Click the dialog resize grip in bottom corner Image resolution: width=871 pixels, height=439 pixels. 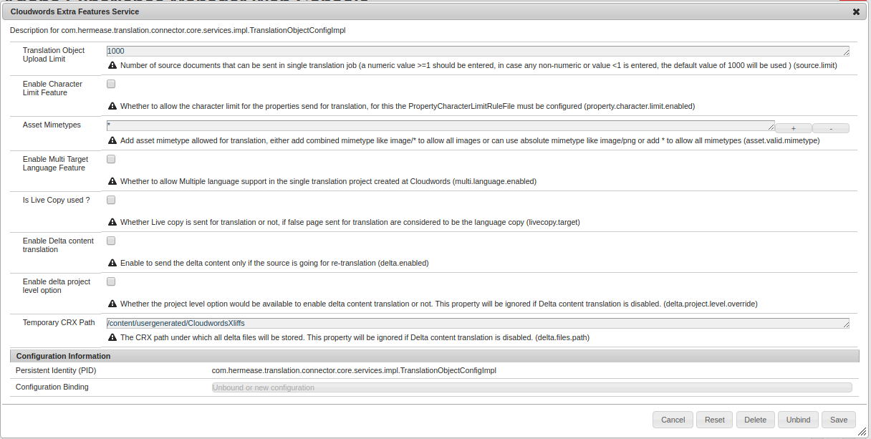(862, 431)
